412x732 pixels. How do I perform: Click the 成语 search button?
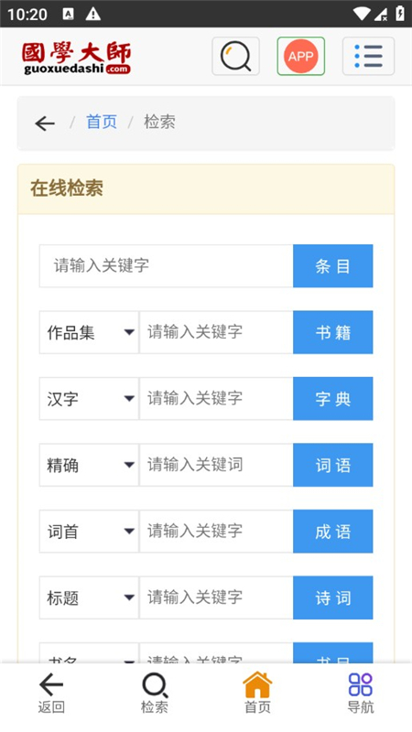pyautogui.click(x=333, y=532)
